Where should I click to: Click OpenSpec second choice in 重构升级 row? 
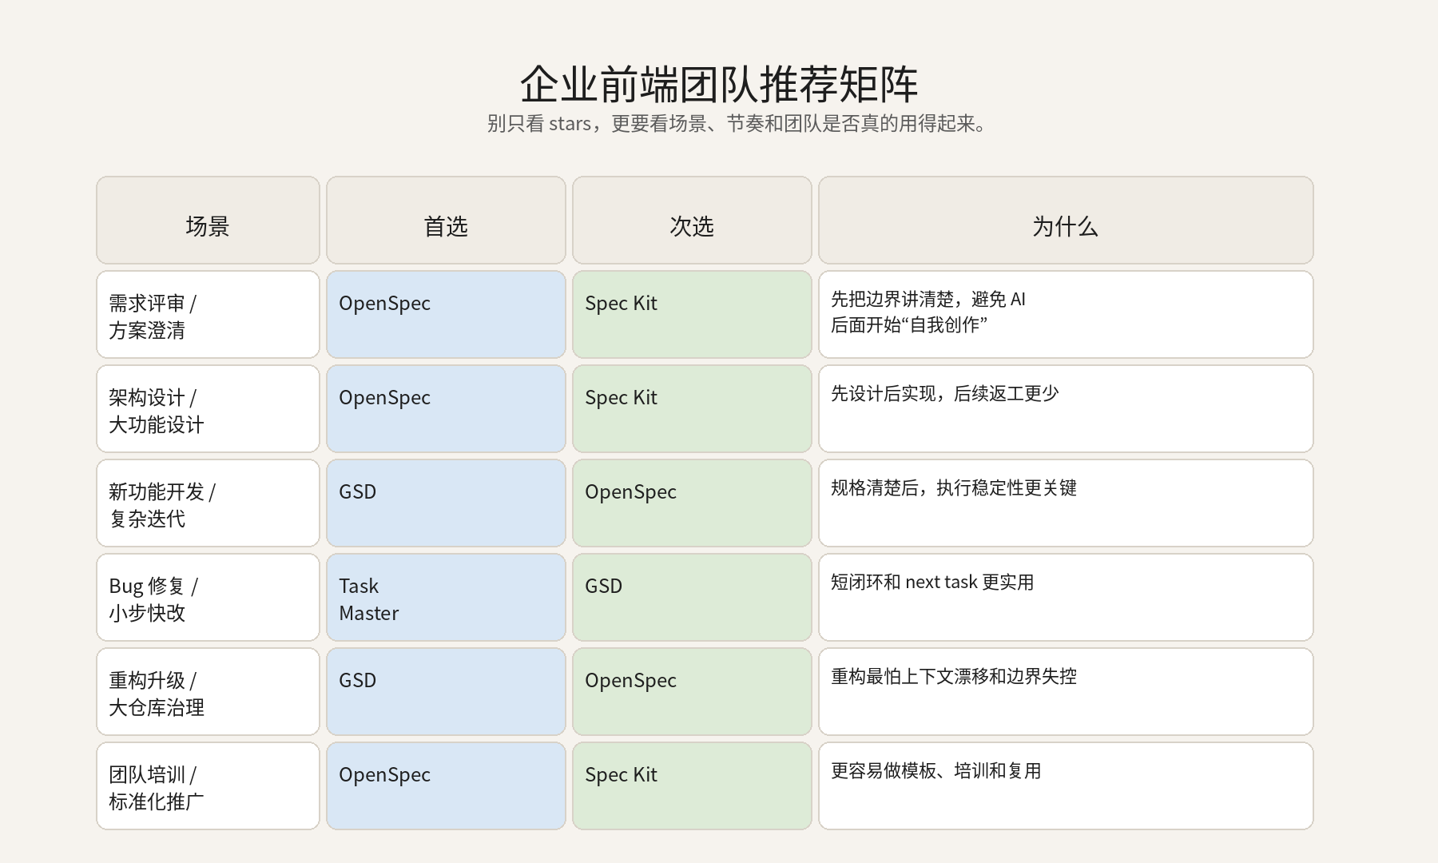[692, 691]
